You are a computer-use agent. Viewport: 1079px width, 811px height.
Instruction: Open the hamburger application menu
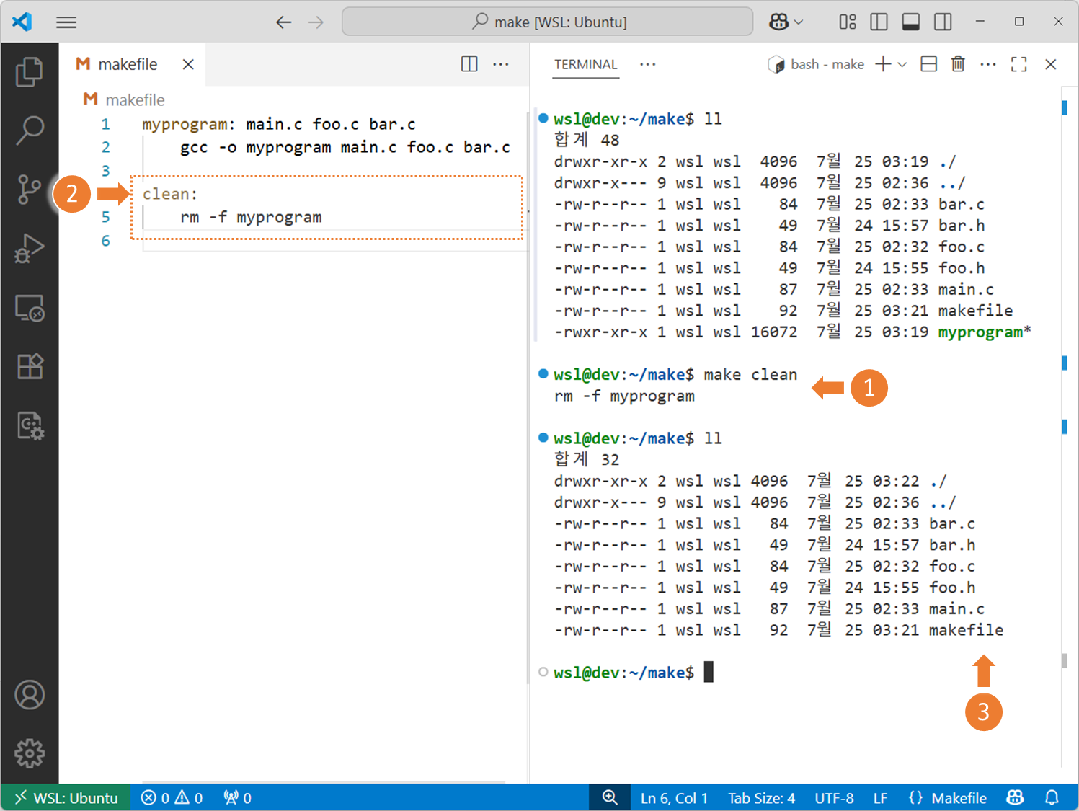(x=66, y=22)
